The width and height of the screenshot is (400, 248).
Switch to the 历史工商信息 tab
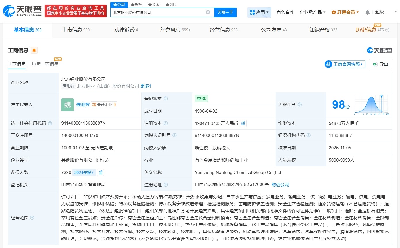(x=45, y=63)
